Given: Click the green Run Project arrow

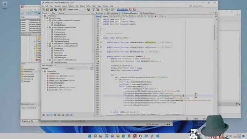Looking at the screenshot, I should point(102,10).
